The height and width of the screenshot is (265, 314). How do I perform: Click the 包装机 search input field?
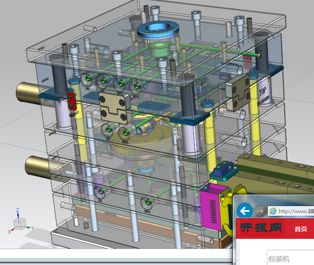pos(290,258)
